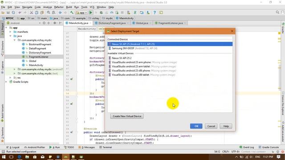
Task: Click the Copy toolbar icon
Action: point(37,12)
